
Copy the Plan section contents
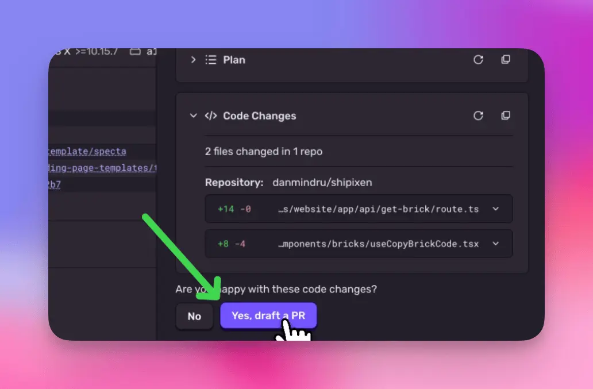(506, 60)
